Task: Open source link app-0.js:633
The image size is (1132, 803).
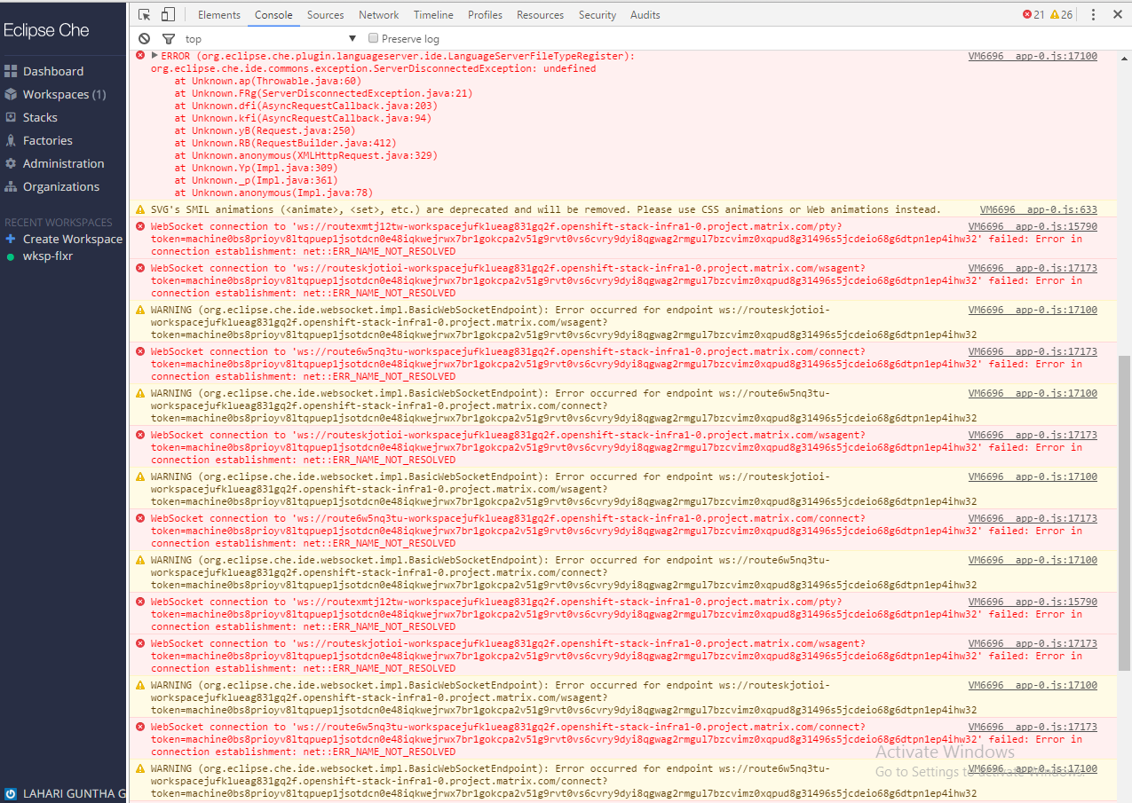Action: point(1039,209)
